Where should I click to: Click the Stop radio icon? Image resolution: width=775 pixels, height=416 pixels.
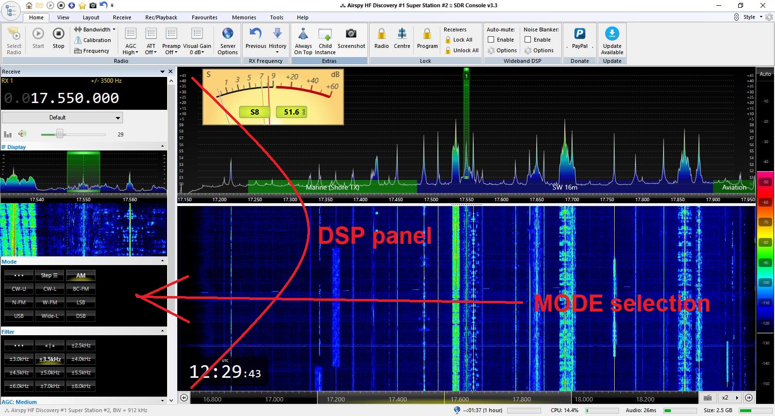(x=58, y=34)
